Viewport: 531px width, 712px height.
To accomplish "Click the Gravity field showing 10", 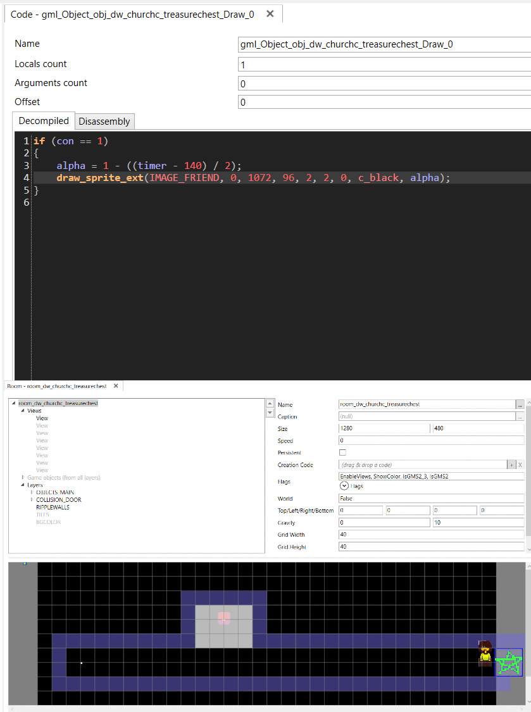I will coord(478,523).
